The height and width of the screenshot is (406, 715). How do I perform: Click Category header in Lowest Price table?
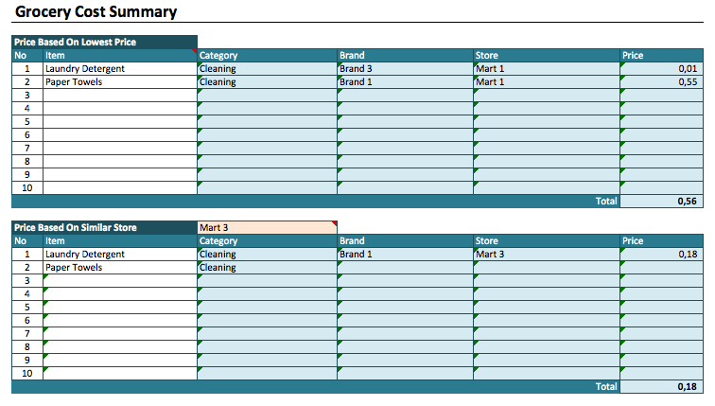[268, 56]
